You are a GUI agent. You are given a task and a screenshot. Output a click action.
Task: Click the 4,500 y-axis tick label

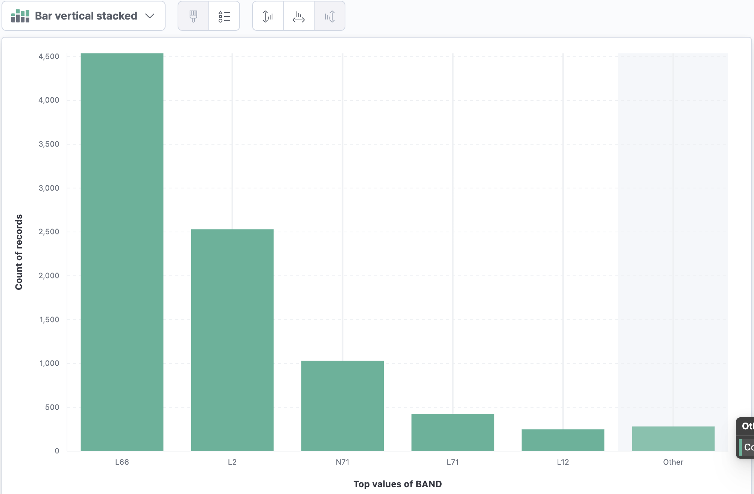point(49,56)
